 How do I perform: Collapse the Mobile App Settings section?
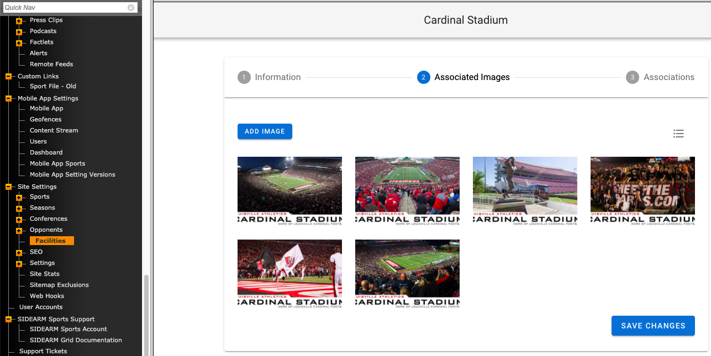[8, 99]
